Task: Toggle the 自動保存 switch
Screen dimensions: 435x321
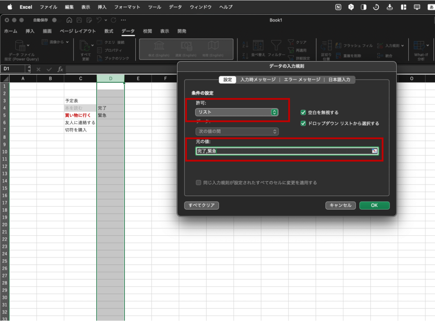Action: click(54, 20)
